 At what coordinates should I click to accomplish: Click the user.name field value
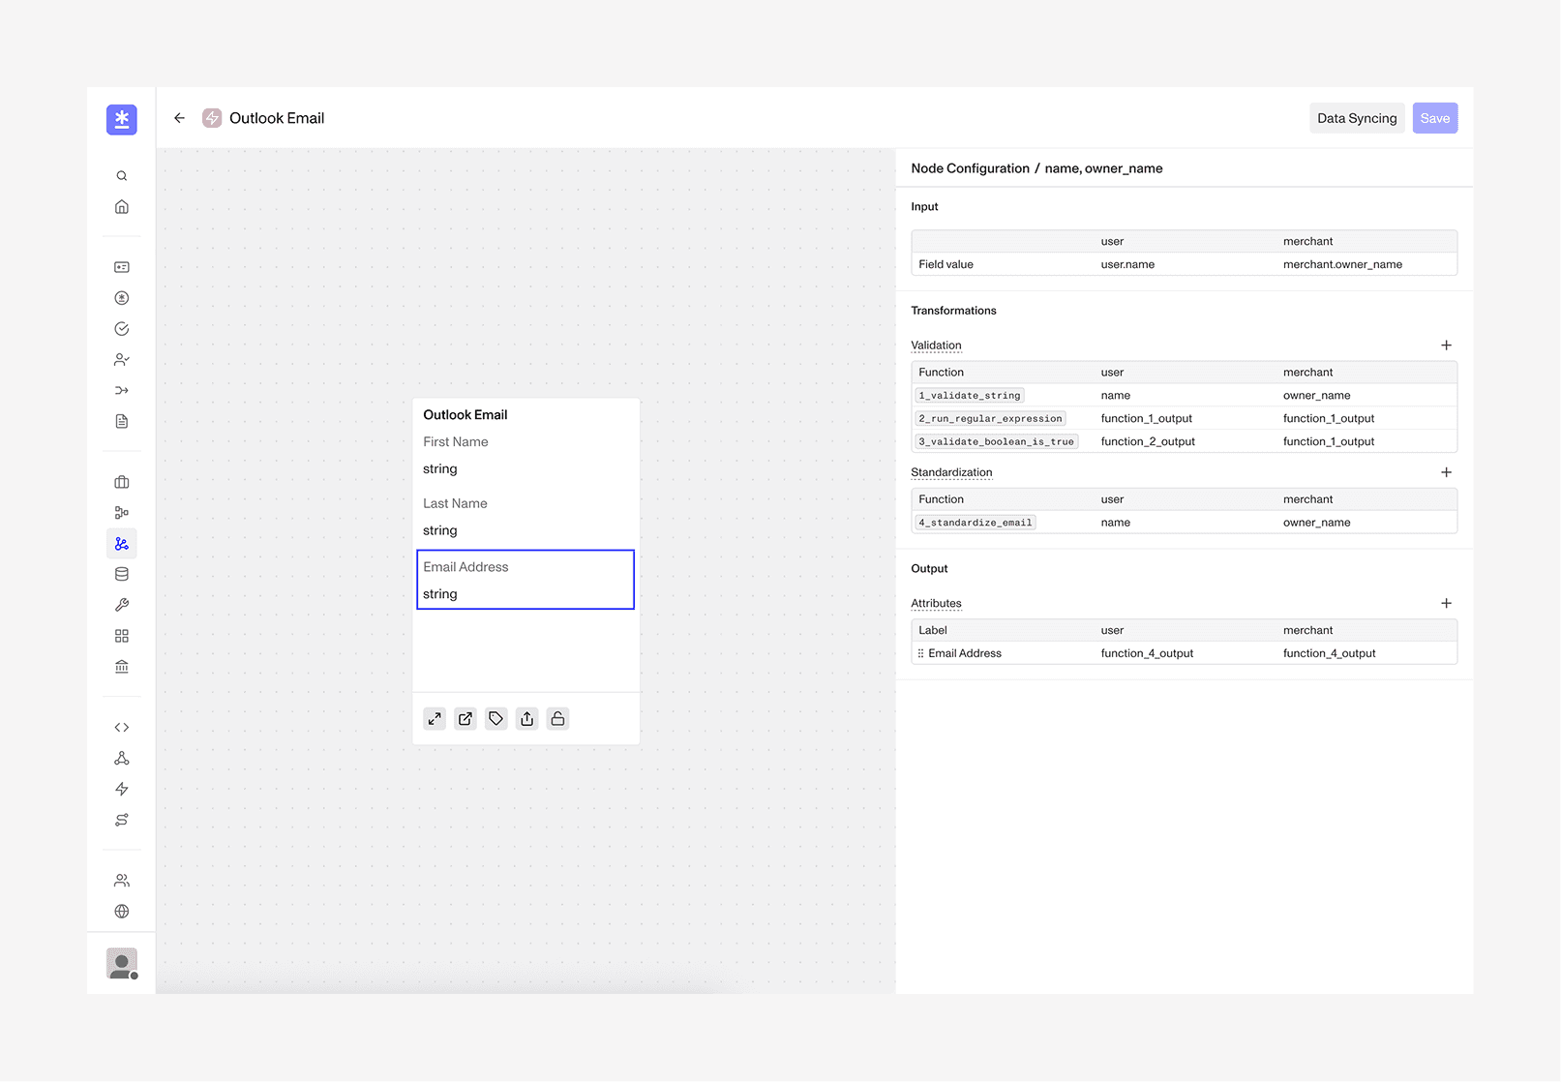point(1127,264)
